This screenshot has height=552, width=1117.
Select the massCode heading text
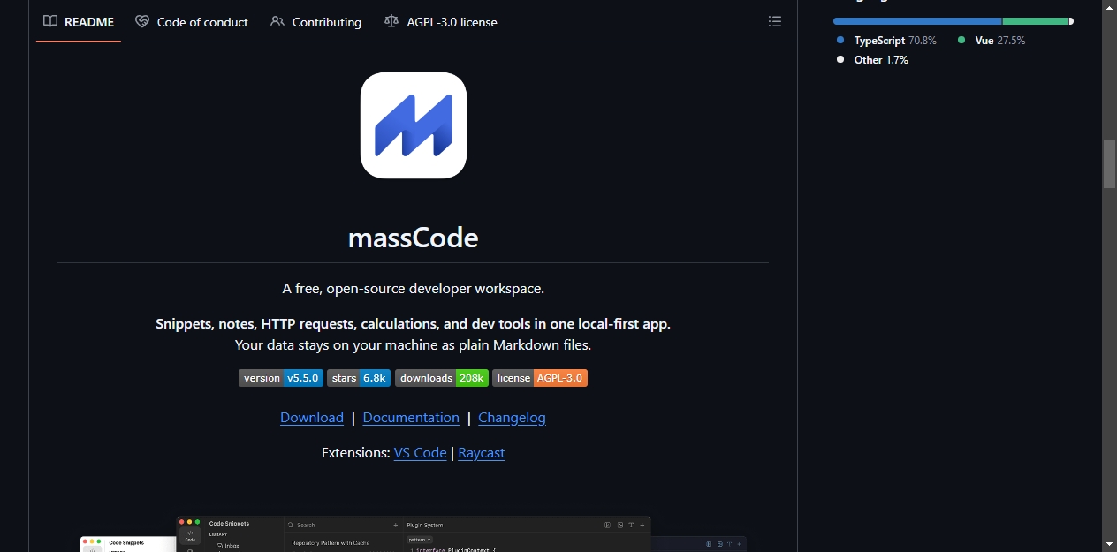(414, 238)
